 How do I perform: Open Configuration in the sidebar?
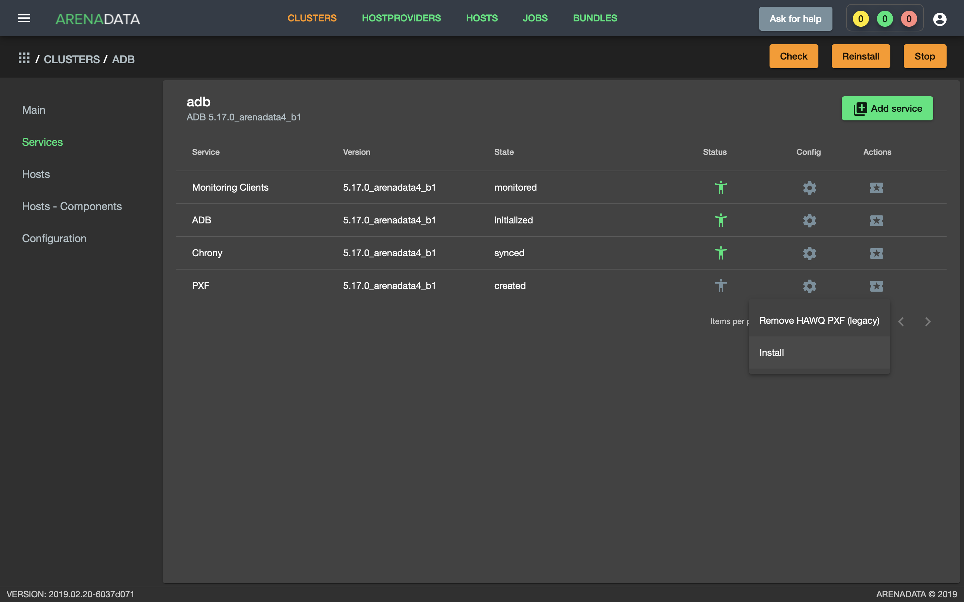(x=54, y=238)
